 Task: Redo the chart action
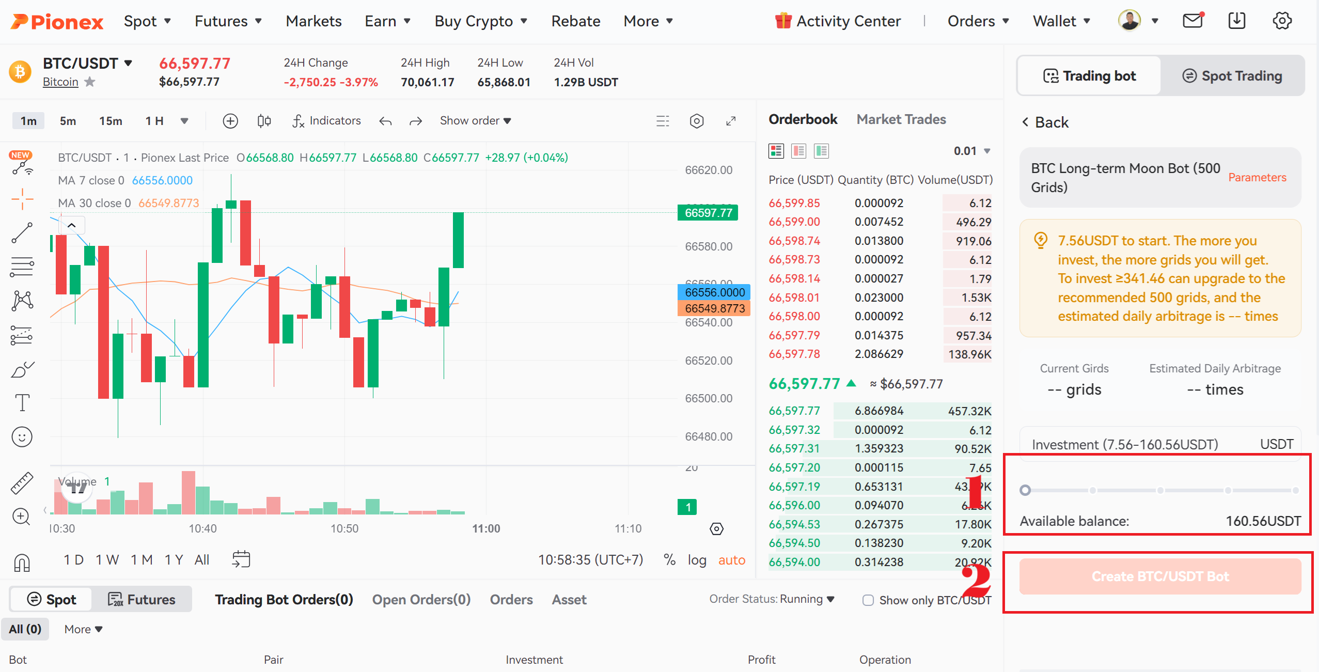click(x=416, y=121)
